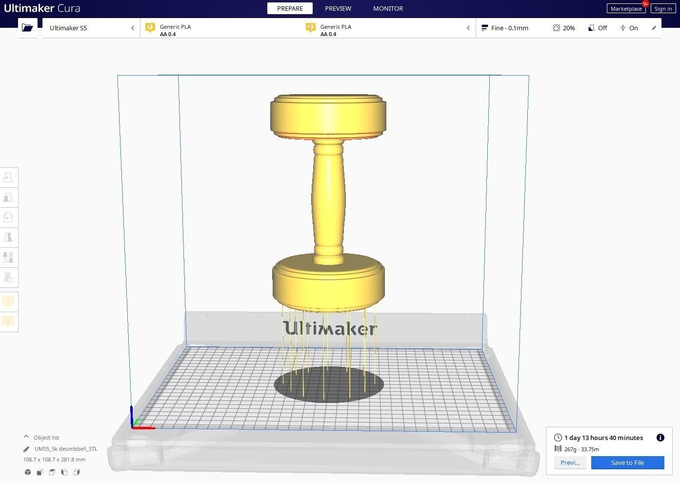Image resolution: width=680 pixels, height=481 pixels.
Task: Click the material usage spool icon
Action: coord(558,449)
